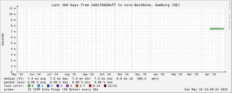The image size is (232, 93).
Task: Click the RRDTOOL / TOBI OETIKER watermark
Action: [229, 15]
